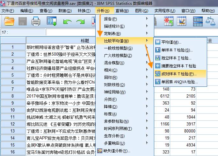Click the 独立样本 T 检验 icon
This screenshot has width=218, height=156.
pyautogui.click(x=158, y=58)
